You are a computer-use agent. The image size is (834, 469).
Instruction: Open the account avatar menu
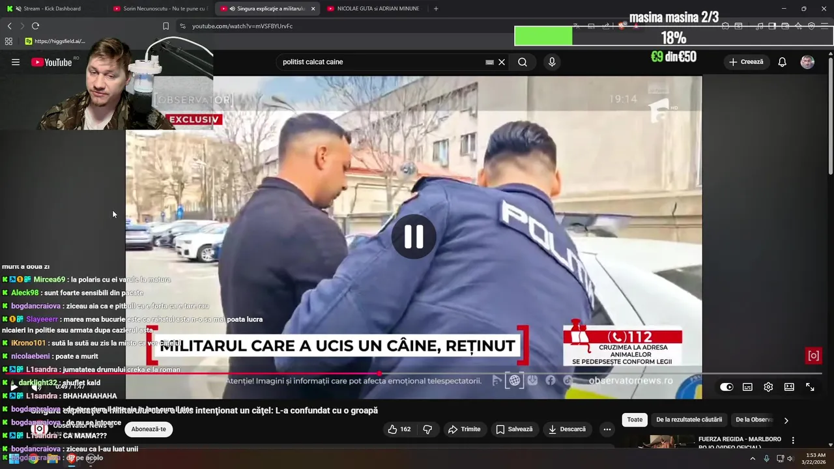point(807,62)
